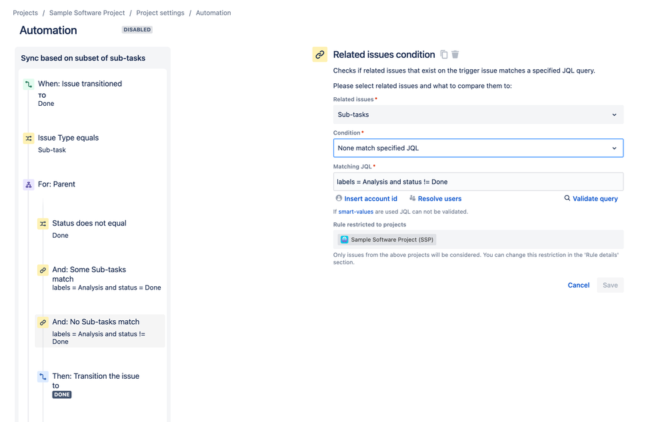Click the people icon beside Resolve users

pos(413,198)
